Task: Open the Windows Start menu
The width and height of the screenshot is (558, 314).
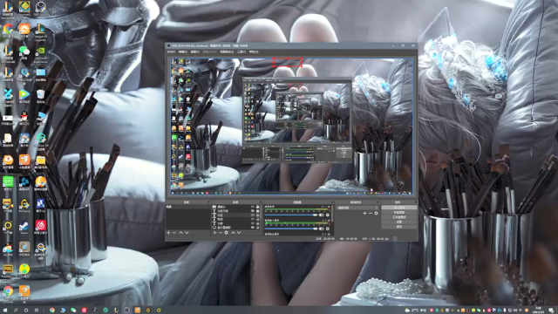Action: [5, 311]
